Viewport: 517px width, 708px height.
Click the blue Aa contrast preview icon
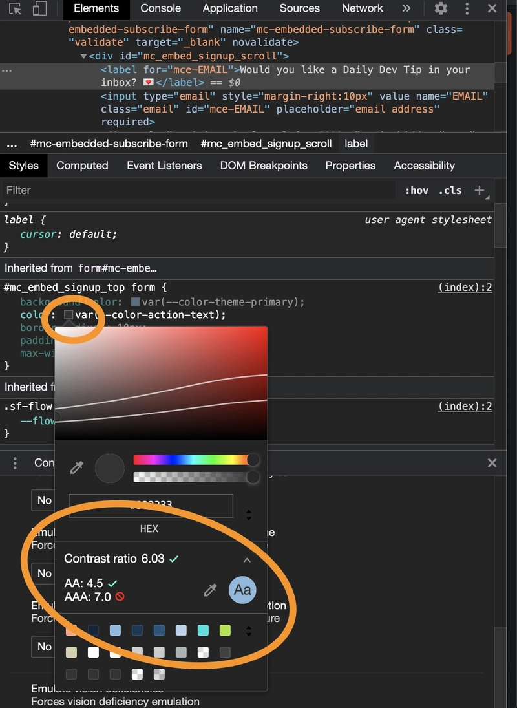[x=242, y=590]
